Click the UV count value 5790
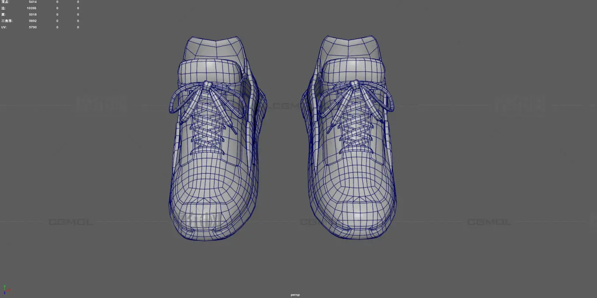The width and height of the screenshot is (597, 298). 32,27
